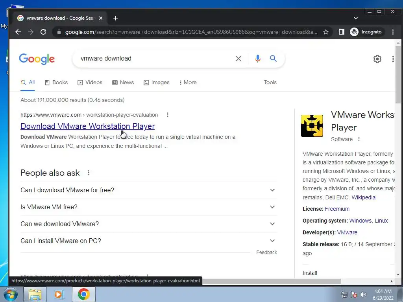Click into the vmware download search field
The width and height of the screenshot is (403, 302).
point(154,59)
